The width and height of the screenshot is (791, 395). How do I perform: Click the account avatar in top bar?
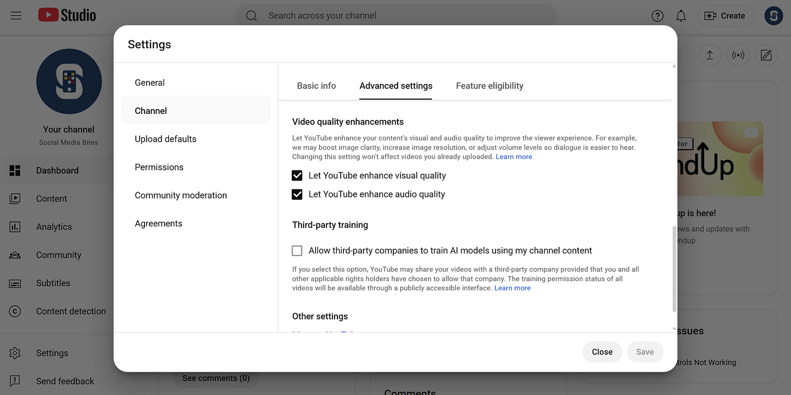(x=773, y=16)
